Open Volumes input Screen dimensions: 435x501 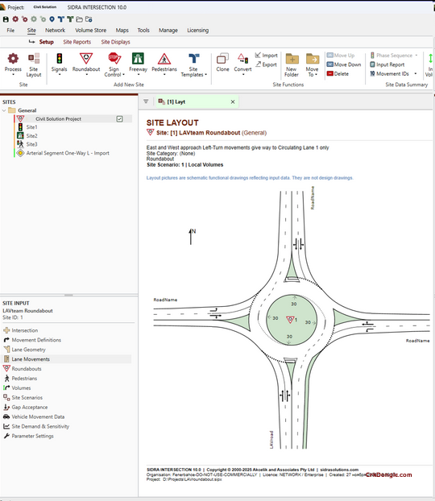click(21, 388)
